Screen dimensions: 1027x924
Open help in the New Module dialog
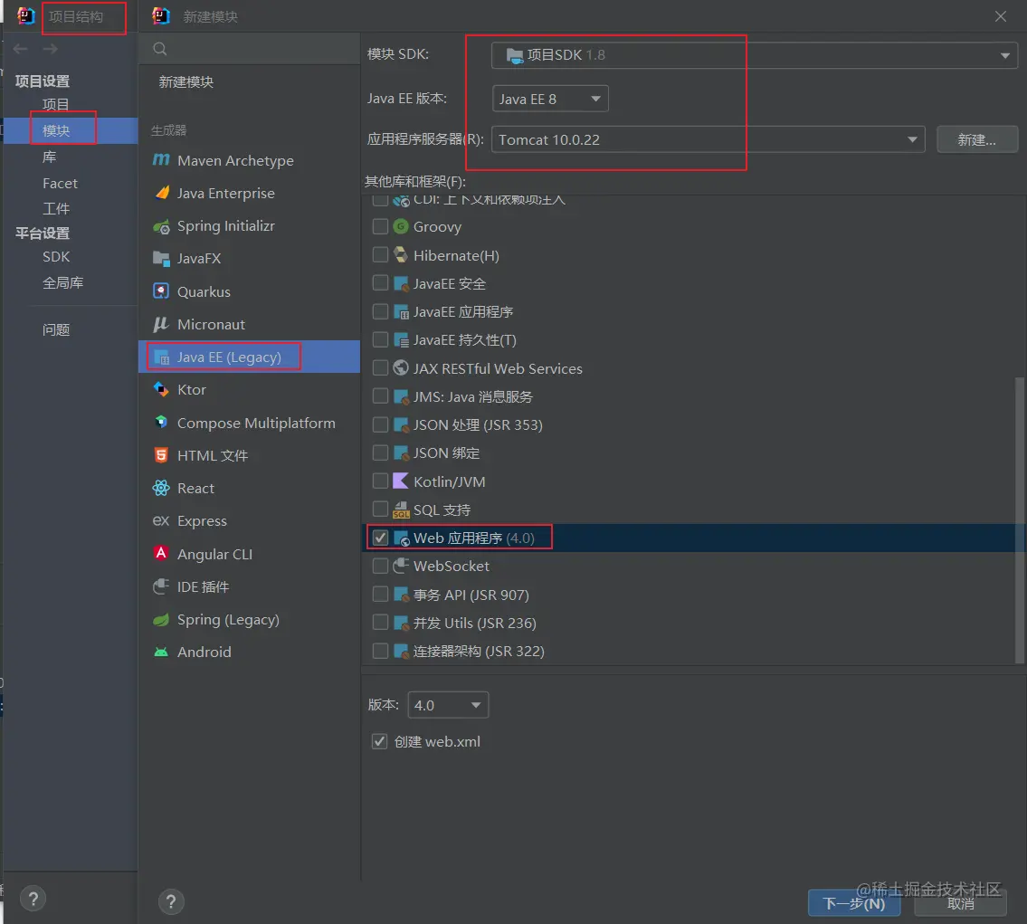point(171,901)
